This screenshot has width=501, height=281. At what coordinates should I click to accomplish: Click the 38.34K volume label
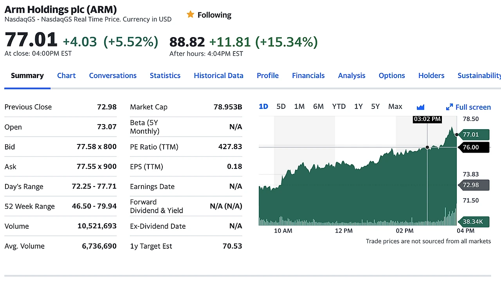473,222
